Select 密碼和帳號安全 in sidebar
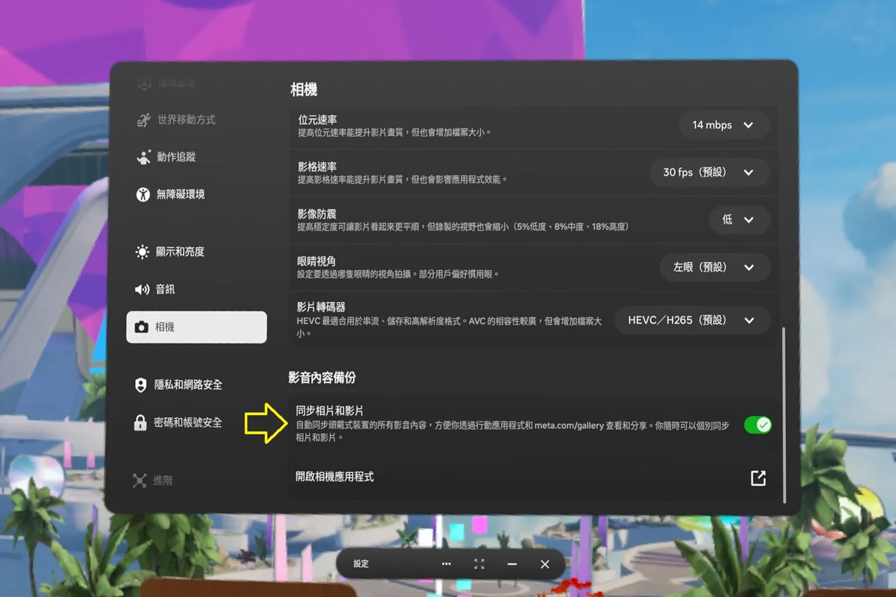This screenshot has width=896, height=597. (x=188, y=422)
